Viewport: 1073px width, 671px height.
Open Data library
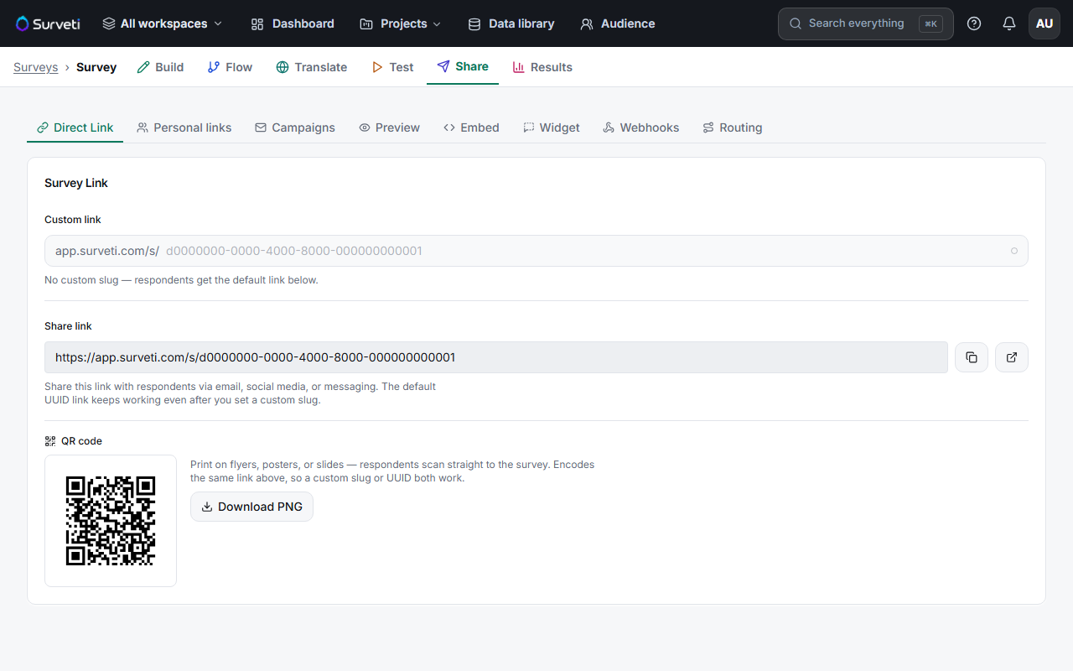click(x=511, y=23)
